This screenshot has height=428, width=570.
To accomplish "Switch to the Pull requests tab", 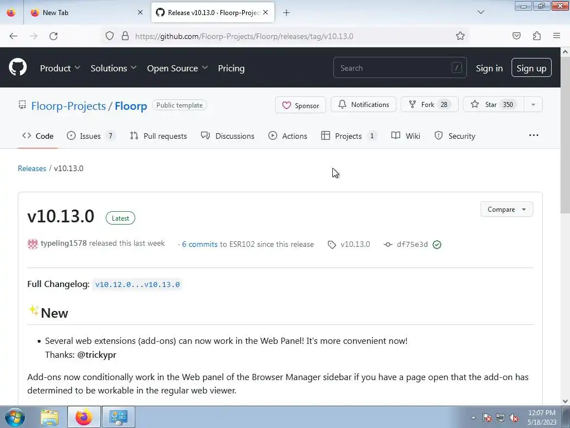I will tap(159, 136).
